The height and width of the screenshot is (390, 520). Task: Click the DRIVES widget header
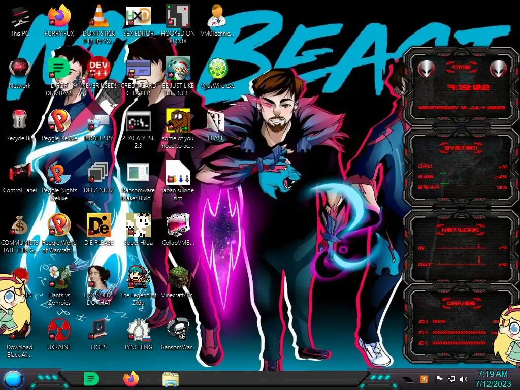(x=461, y=303)
